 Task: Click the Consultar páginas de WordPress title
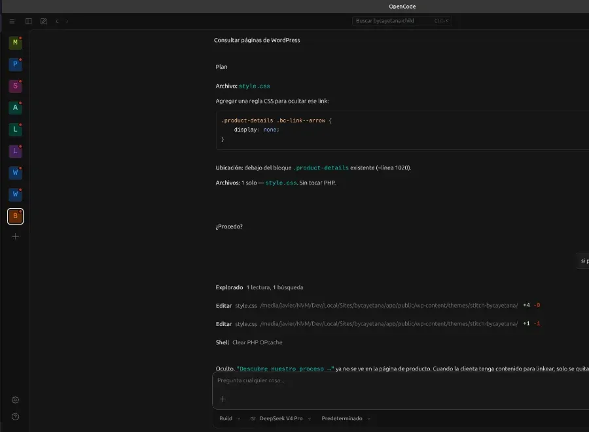point(257,40)
